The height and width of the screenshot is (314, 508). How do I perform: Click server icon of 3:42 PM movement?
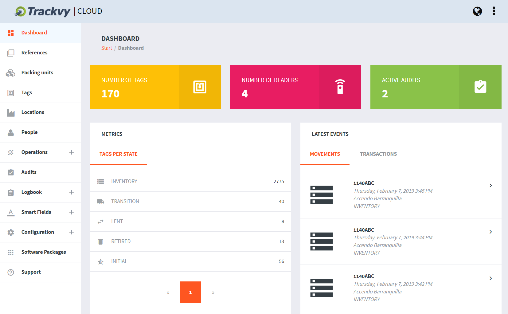tap(322, 288)
